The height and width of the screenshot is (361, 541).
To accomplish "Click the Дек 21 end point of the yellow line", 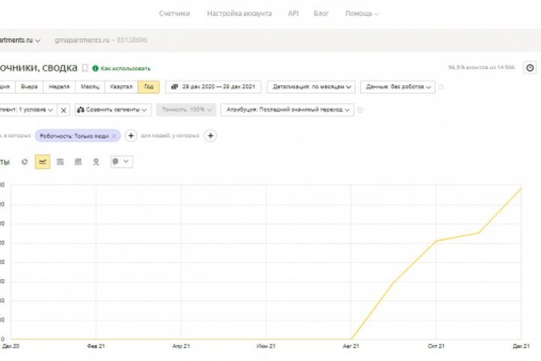I will click(521, 189).
